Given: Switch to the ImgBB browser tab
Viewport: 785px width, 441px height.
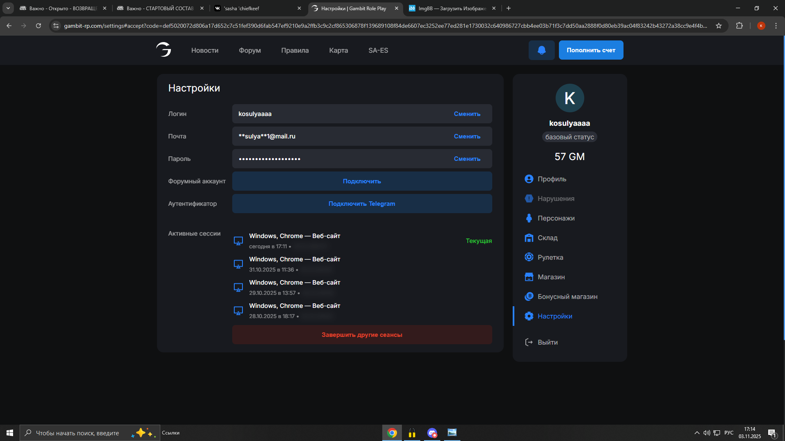Looking at the screenshot, I should tap(451, 8).
